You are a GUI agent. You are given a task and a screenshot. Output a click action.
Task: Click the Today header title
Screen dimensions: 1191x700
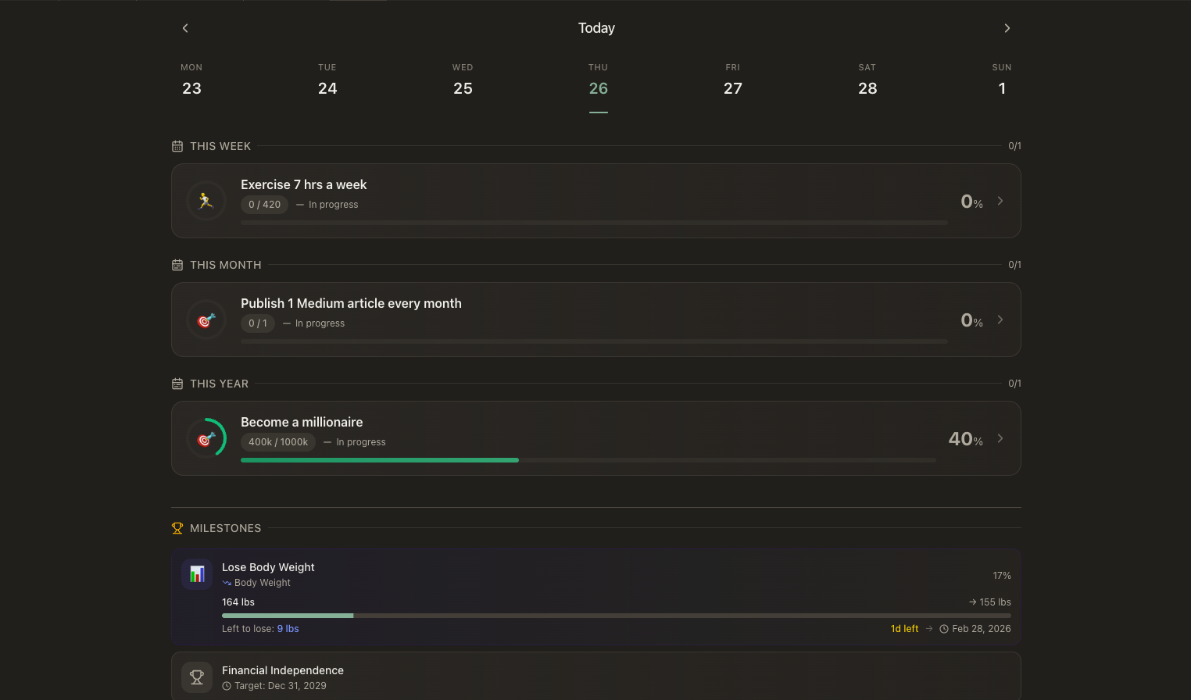pos(596,28)
